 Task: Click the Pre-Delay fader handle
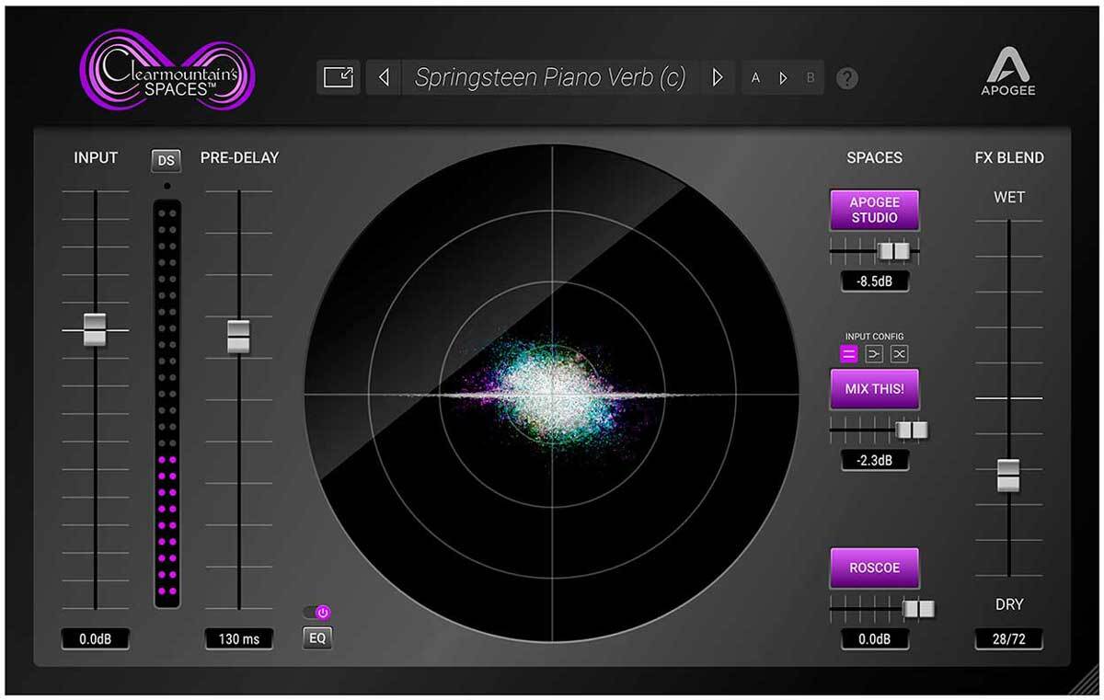point(239,336)
